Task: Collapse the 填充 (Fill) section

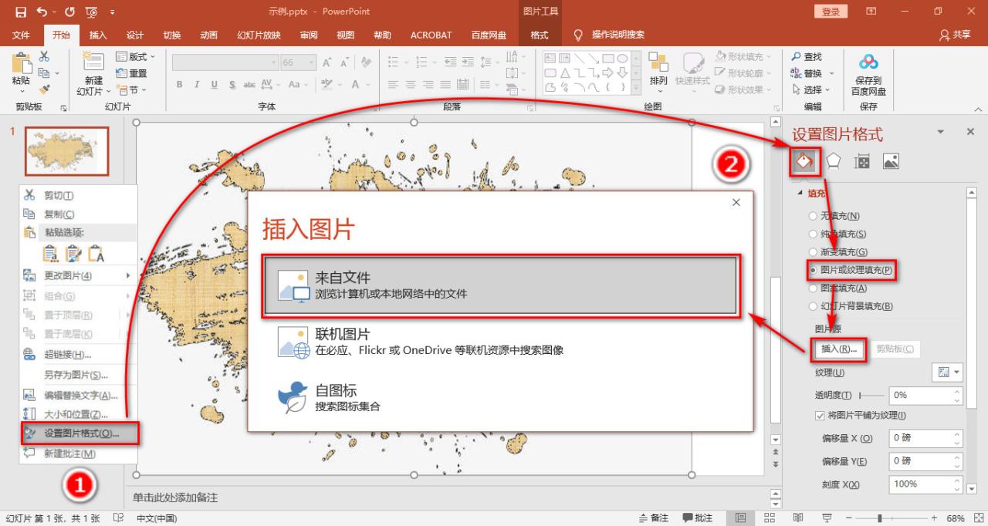Action: tap(799, 194)
